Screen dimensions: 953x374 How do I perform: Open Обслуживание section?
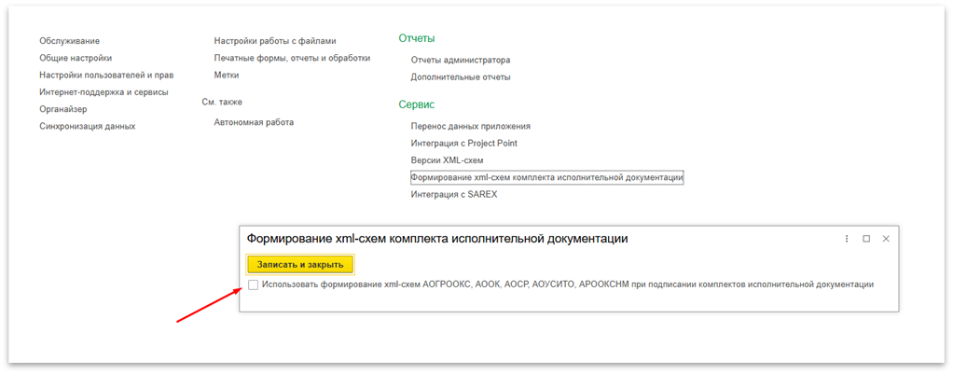70,41
